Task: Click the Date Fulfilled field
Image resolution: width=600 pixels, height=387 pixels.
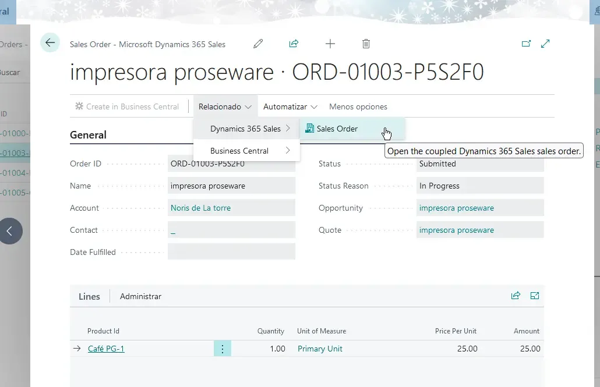Action: [231, 252]
